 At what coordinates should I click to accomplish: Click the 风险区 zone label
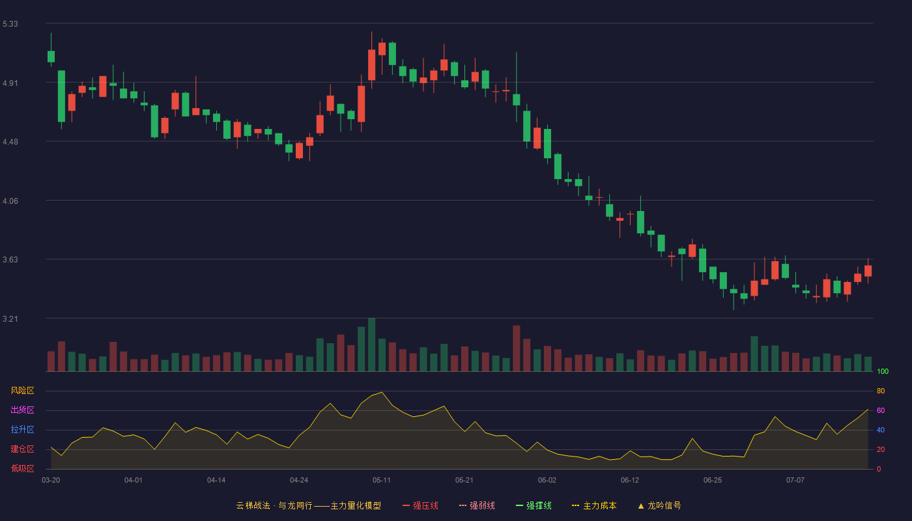tap(22, 391)
